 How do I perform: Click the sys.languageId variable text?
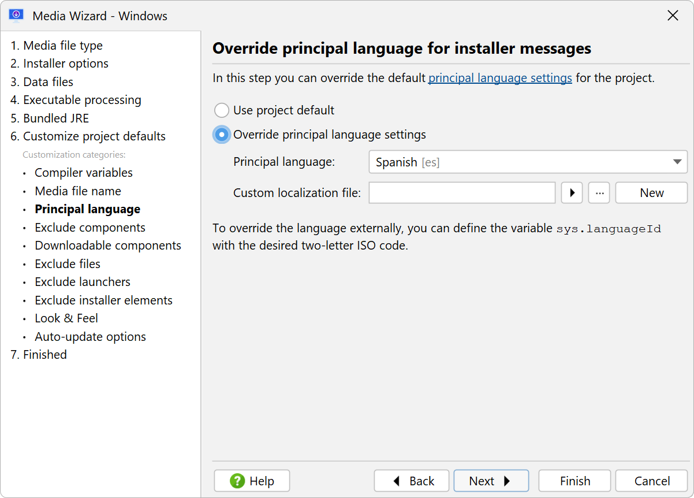(609, 229)
